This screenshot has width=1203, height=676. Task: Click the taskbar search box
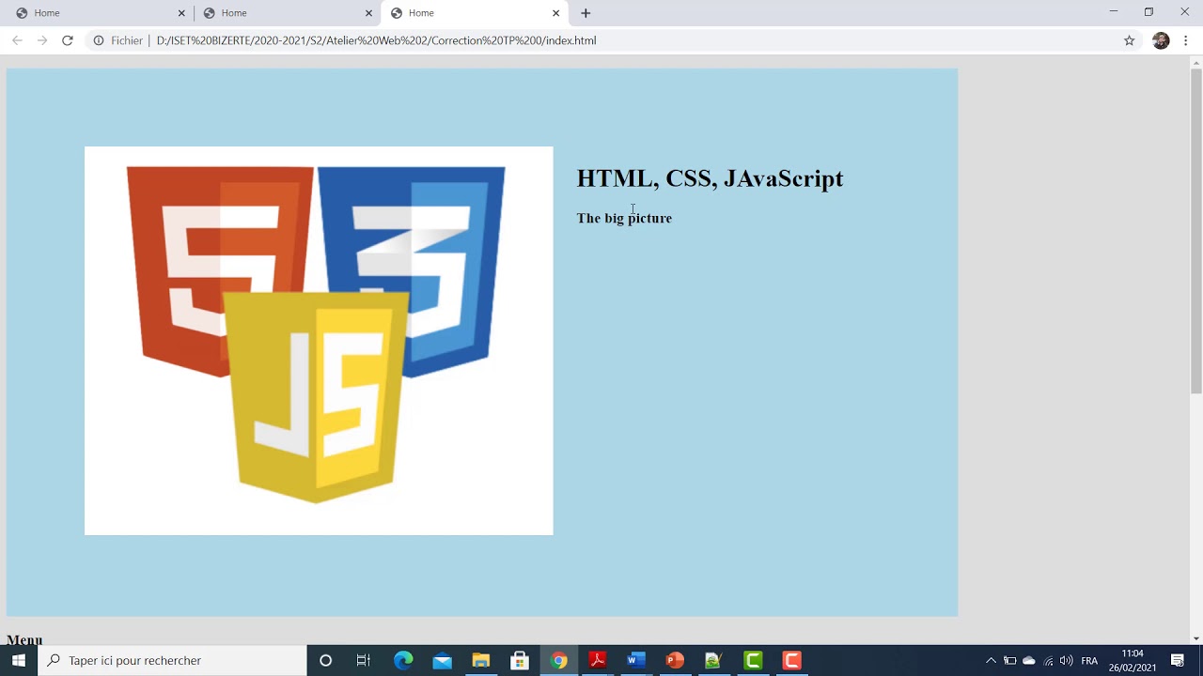point(173,660)
